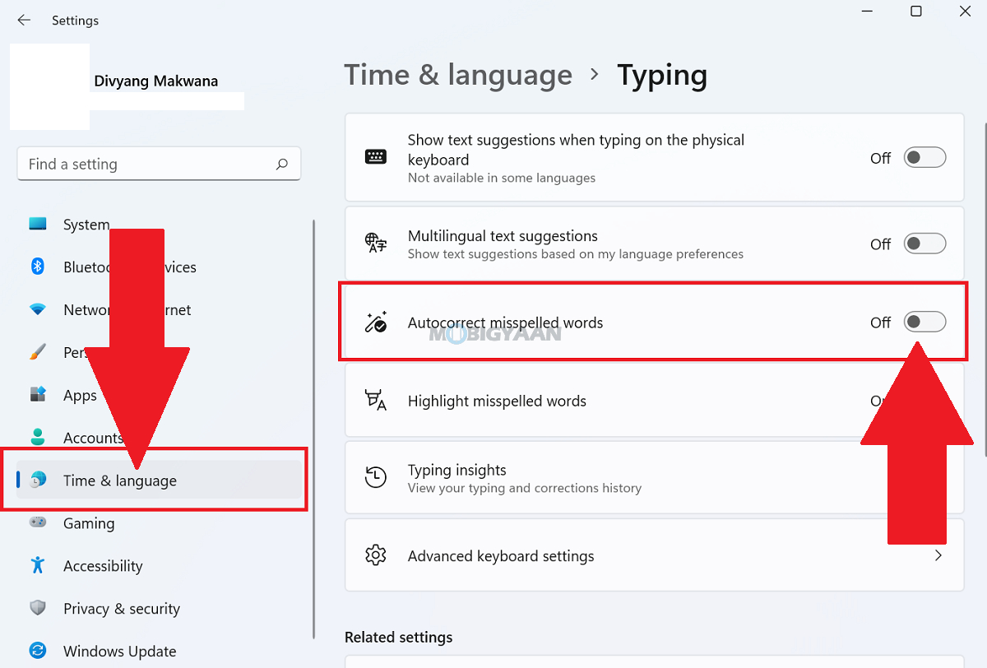Go back to Time & language breadcrumb
This screenshot has width=987, height=668.
(x=458, y=75)
